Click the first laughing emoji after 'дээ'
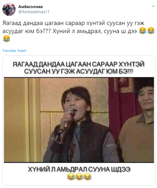157x188 pixels. [142, 31]
